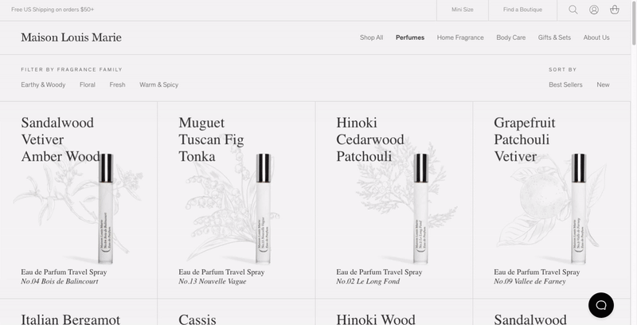637x325 pixels.
Task: Click Free US Shipping announcement text
Action: point(53,10)
